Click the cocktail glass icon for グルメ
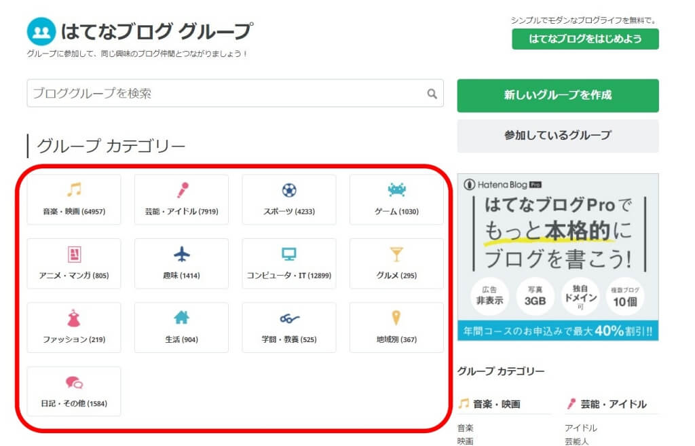The image size is (695, 446). point(396,255)
